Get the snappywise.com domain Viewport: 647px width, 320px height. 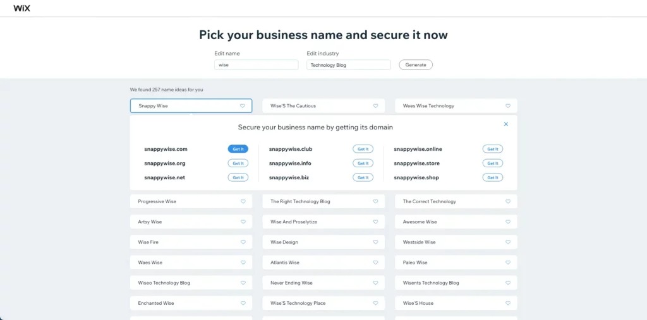[x=238, y=149]
